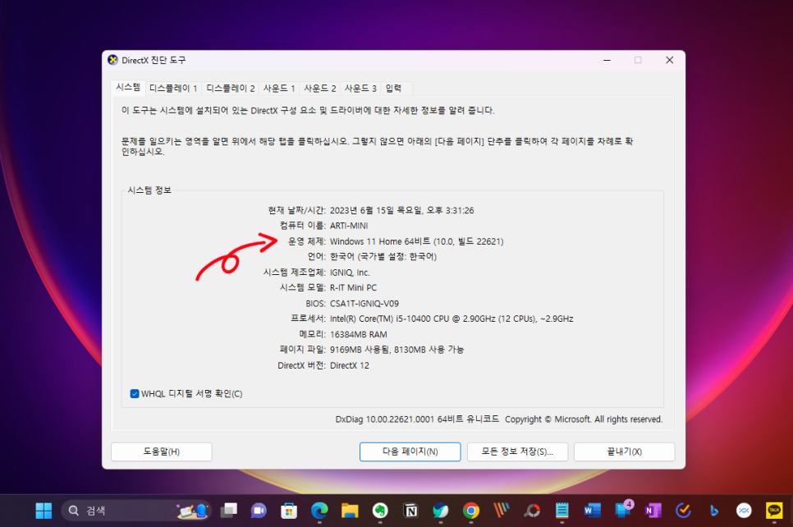Click the DxDiag 10.00.22621.0001 version text
Screen dimensions: 793x527
point(385,419)
